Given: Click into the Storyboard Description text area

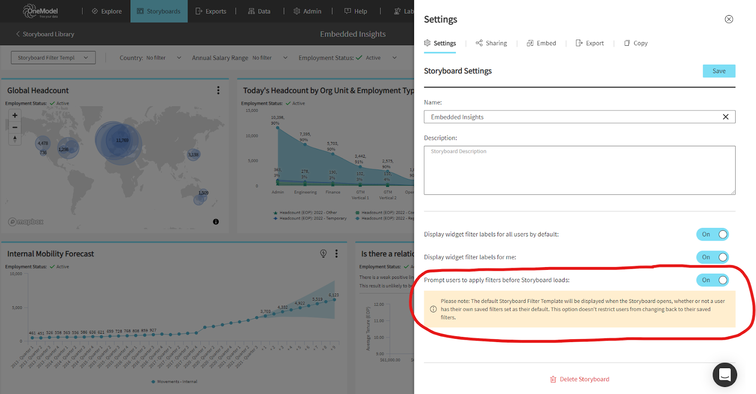Looking at the screenshot, I should tap(579, 170).
